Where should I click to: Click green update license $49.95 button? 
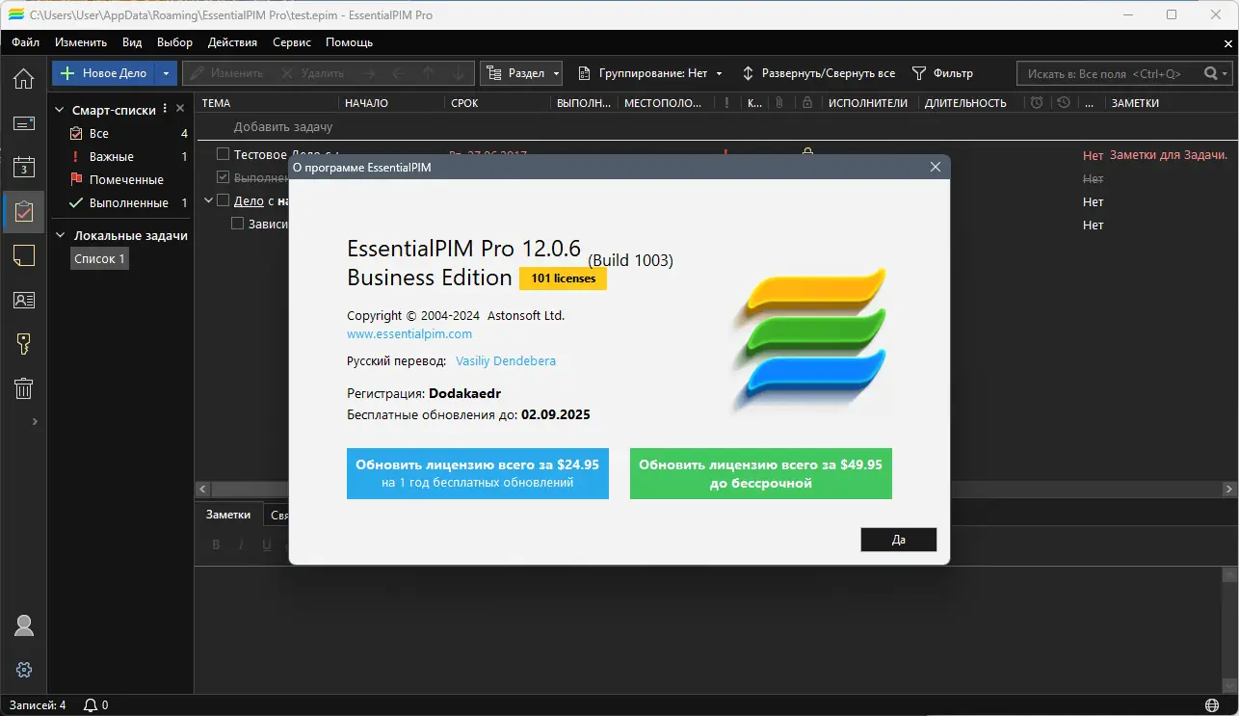coord(761,473)
